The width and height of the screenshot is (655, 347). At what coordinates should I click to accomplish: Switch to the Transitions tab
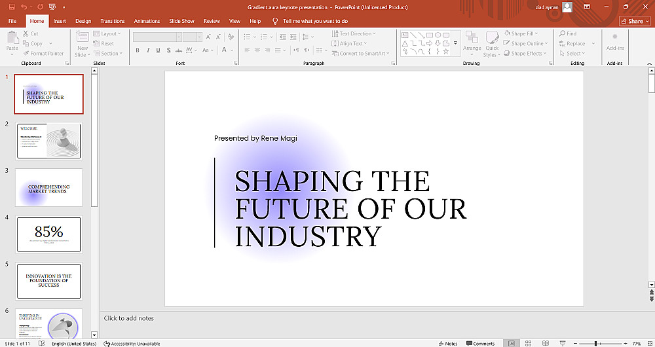113,21
